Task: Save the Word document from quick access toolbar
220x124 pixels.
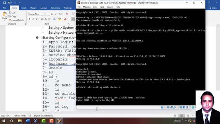Action: point(4,3)
